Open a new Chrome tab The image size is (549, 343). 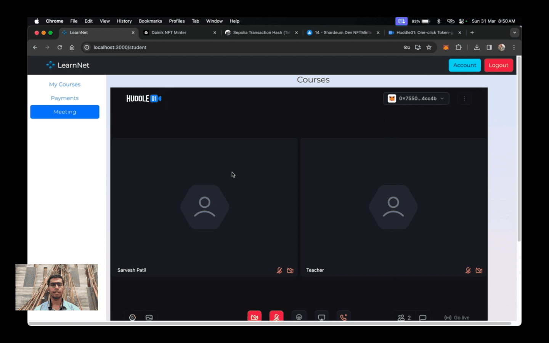pos(472,33)
